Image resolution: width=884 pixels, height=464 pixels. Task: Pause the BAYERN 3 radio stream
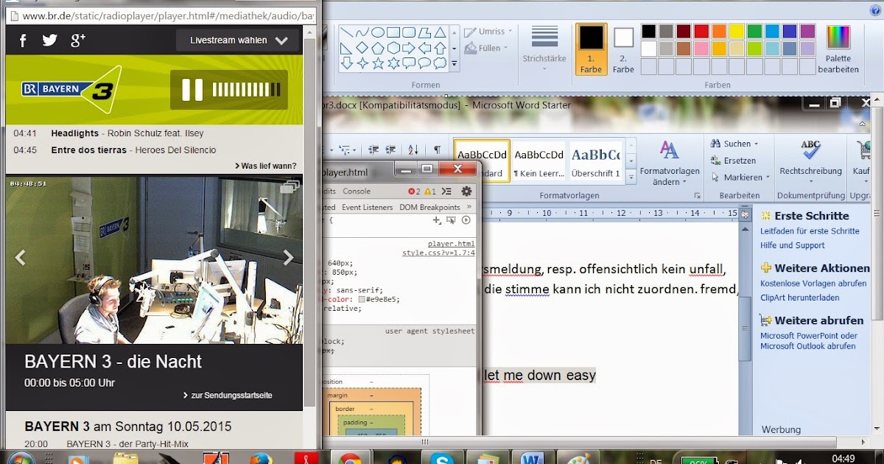point(192,90)
